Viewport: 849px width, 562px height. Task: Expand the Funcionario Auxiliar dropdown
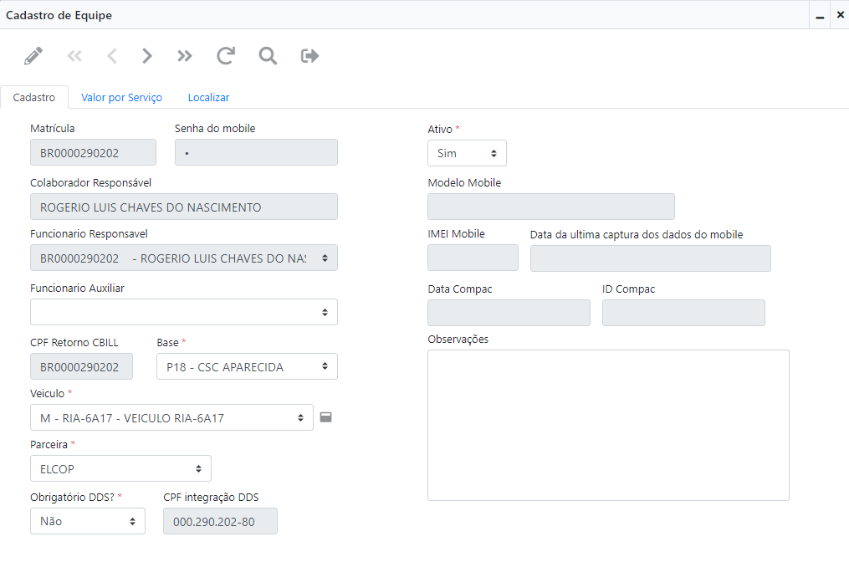(184, 312)
